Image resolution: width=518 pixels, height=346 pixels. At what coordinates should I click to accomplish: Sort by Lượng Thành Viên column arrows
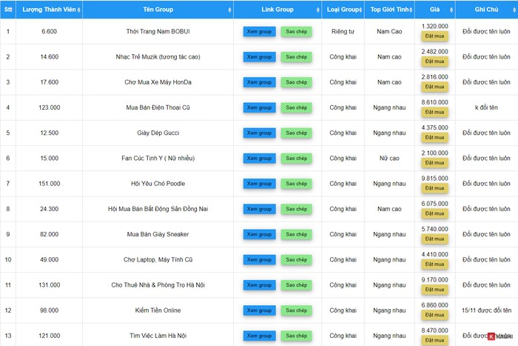tap(78, 10)
